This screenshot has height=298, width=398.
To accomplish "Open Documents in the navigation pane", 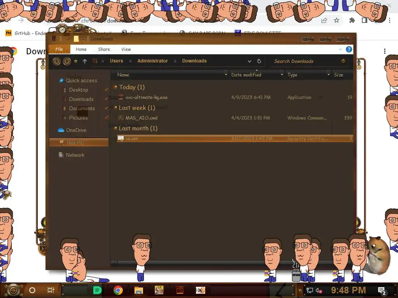I will point(82,109).
